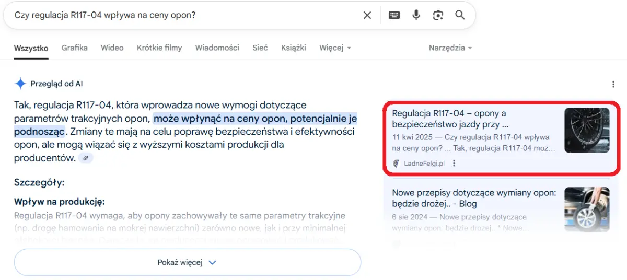The width and height of the screenshot is (627, 280).
Task: Open three-dot menu next to LadneFelgi.pl
Action: point(454,164)
